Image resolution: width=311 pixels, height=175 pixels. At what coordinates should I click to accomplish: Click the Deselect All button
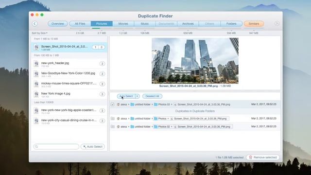152,96
